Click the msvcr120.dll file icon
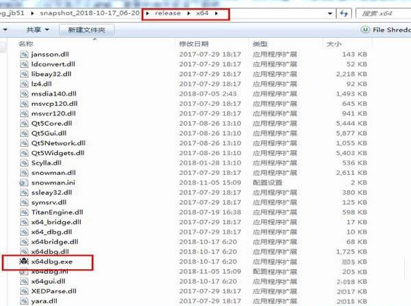This screenshot has height=306, width=411. pos(24,113)
